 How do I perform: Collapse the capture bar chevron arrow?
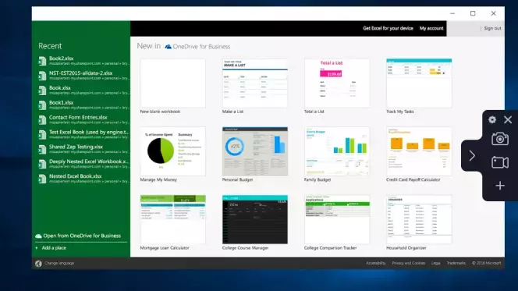472,155
